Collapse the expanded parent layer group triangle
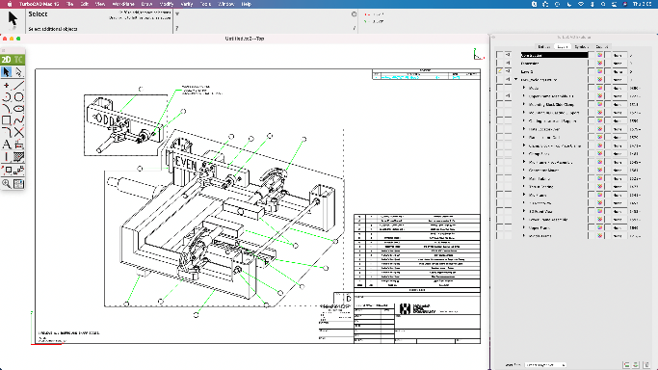The height and width of the screenshot is (370, 658). click(x=516, y=80)
